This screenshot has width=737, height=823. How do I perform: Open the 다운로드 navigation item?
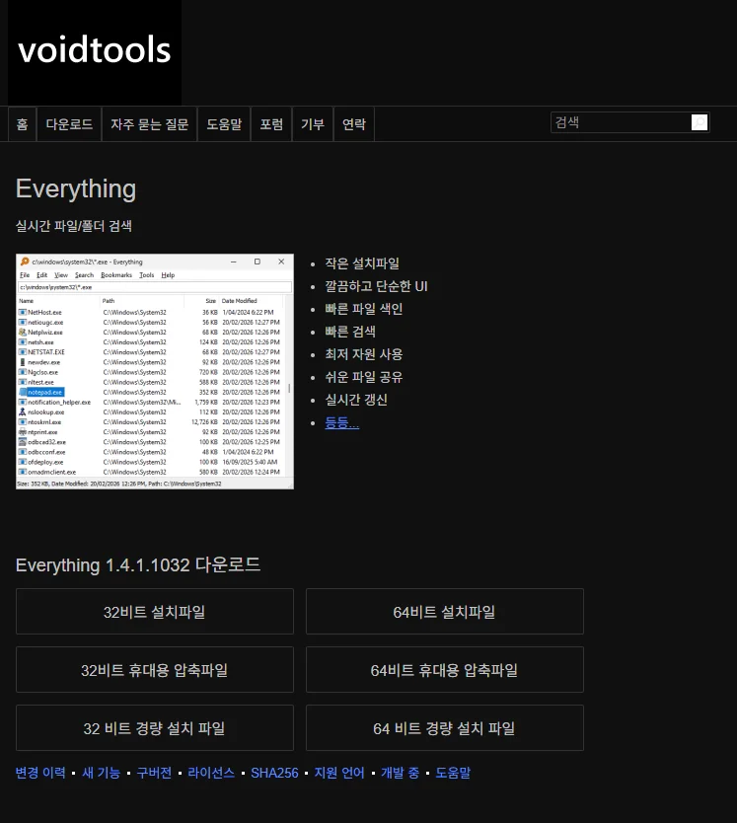point(69,124)
